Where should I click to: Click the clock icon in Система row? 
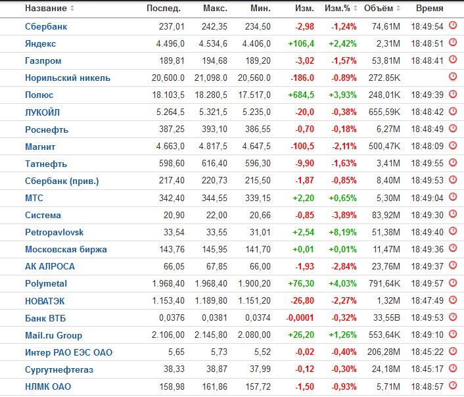(x=453, y=214)
